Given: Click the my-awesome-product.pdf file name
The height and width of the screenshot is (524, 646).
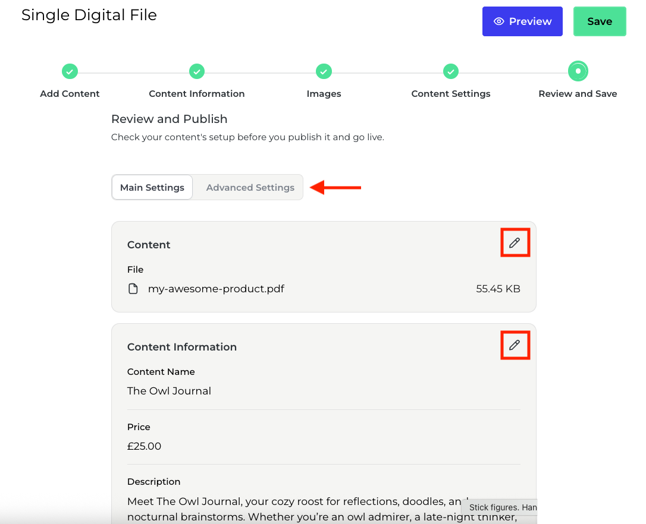Looking at the screenshot, I should click(216, 289).
